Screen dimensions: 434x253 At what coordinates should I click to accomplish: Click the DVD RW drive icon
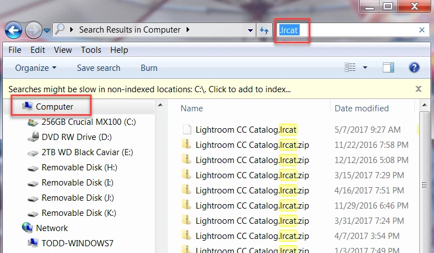(x=33, y=137)
